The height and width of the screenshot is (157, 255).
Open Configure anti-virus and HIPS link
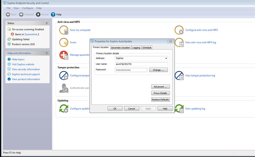[202, 30]
